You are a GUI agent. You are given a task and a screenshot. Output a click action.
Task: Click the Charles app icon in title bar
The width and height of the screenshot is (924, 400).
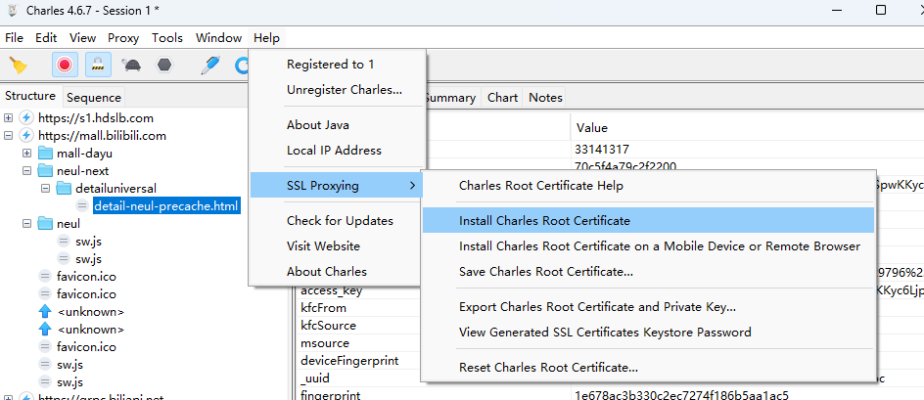(x=13, y=10)
